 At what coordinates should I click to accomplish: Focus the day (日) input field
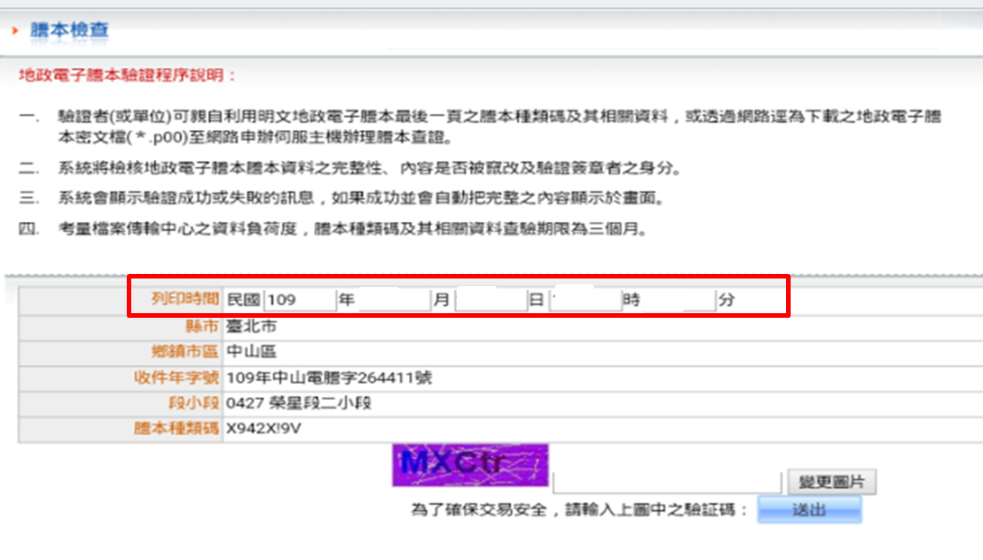491,300
